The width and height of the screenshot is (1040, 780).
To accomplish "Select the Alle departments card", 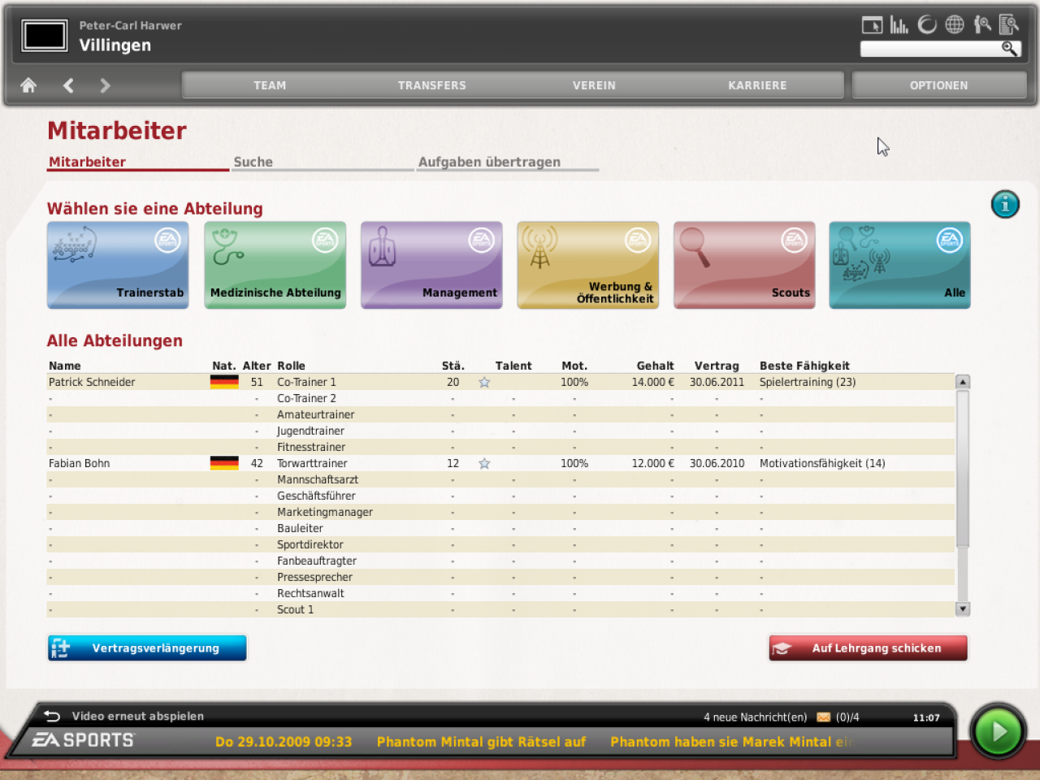I will pos(899,265).
